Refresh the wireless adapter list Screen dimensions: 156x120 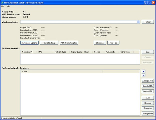(x=148, y=22)
